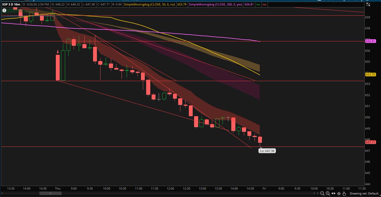Click the scroll right arrow beside zoom icons
This screenshot has width=381, height=197.
click(318, 193)
